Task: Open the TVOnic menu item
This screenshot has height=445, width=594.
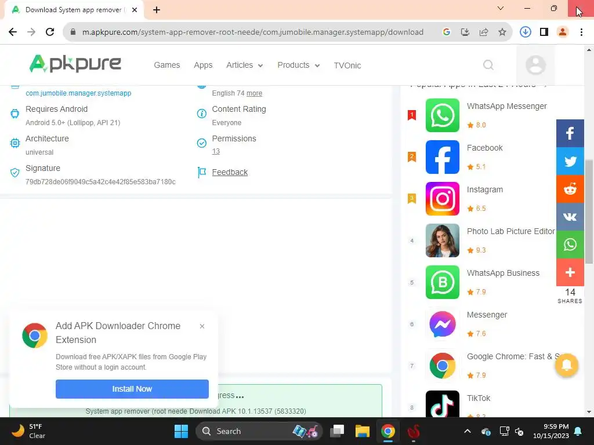Action: [x=347, y=65]
